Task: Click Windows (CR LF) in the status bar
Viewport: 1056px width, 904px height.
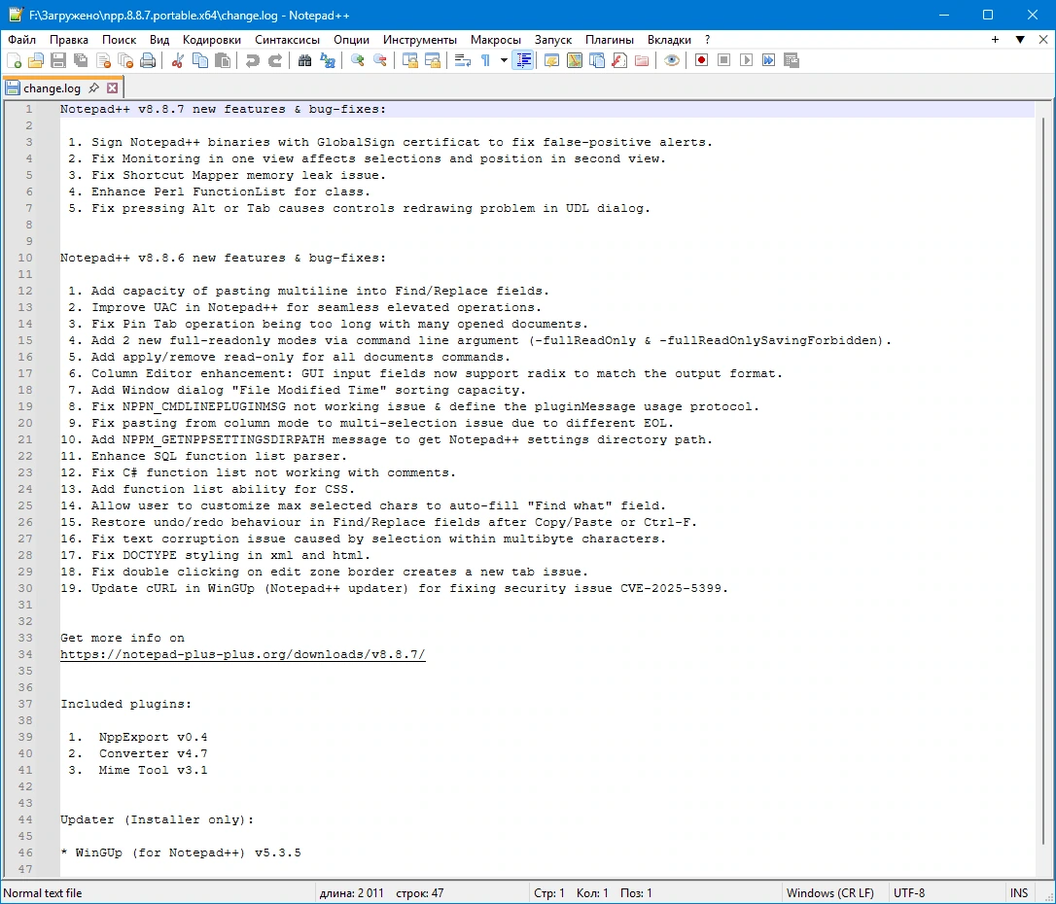Action: tap(829, 893)
